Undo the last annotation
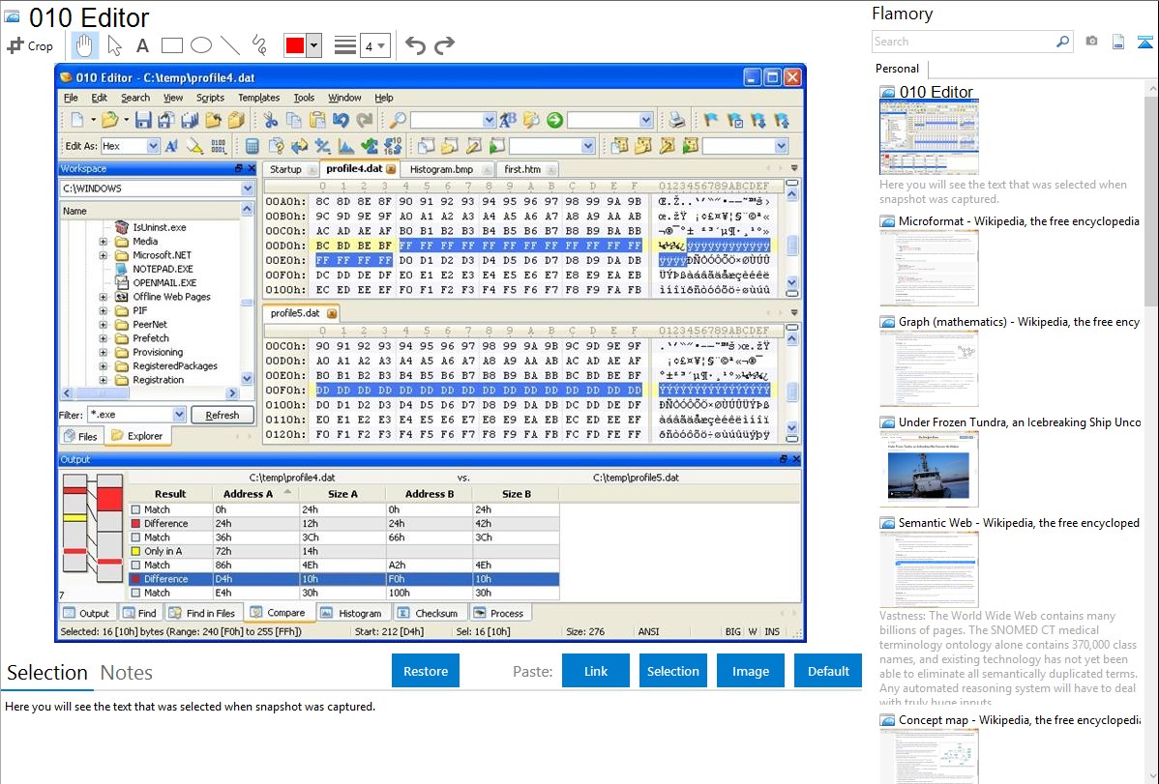This screenshot has height=784, width=1159. pos(415,45)
